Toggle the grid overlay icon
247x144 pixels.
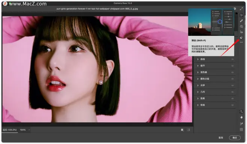click(x=241, y=129)
